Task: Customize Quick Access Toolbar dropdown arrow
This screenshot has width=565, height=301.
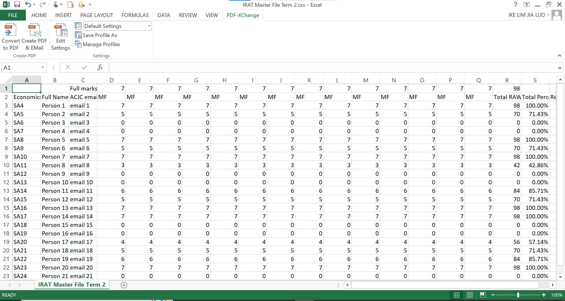Action: (90, 5)
